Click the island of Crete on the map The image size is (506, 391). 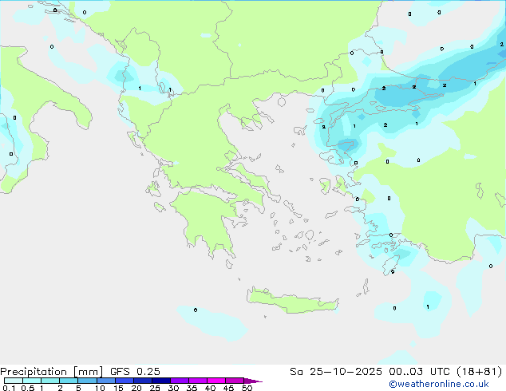pos(292,302)
